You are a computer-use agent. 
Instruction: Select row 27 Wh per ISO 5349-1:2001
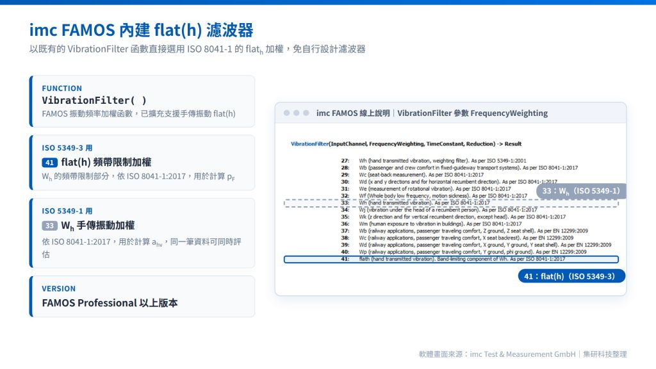(434, 161)
